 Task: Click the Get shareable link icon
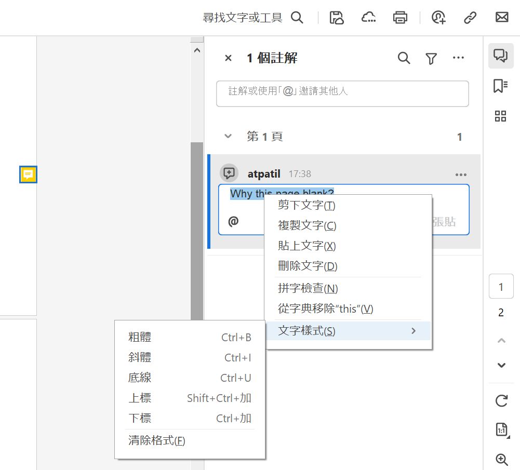point(470,17)
